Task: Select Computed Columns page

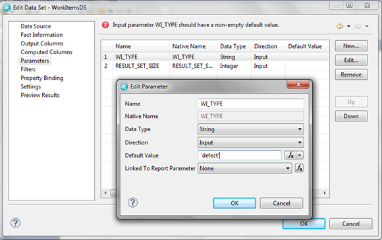Action: click(x=47, y=52)
